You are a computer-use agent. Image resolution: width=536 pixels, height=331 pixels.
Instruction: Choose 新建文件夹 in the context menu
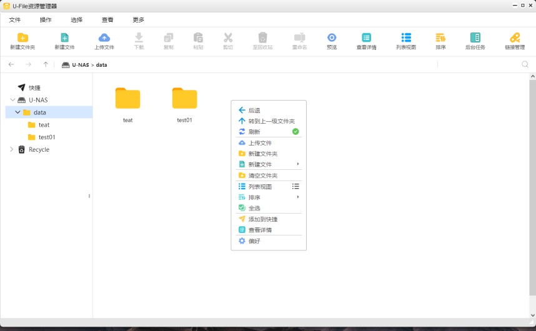pyautogui.click(x=269, y=154)
